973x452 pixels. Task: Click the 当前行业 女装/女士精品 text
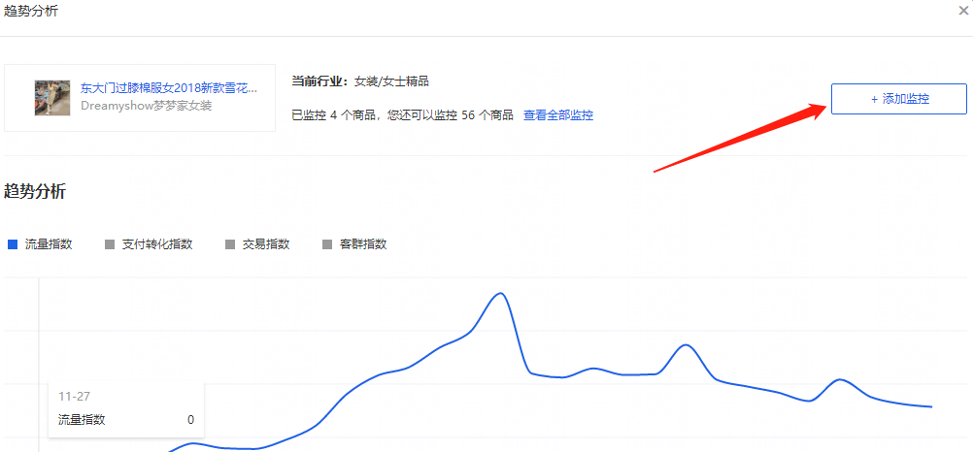pyautogui.click(x=360, y=81)
